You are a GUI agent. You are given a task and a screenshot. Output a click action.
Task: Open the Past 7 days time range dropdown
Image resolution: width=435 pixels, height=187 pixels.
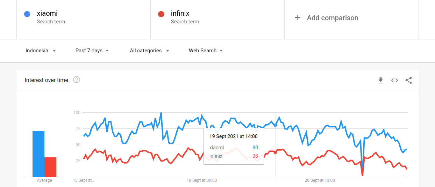(x=92, y=51)
